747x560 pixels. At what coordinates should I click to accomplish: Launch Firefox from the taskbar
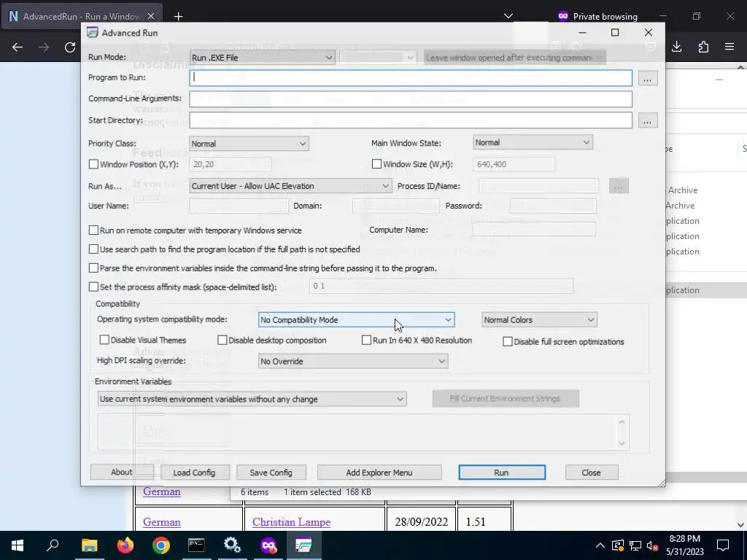tap(125, 545)
